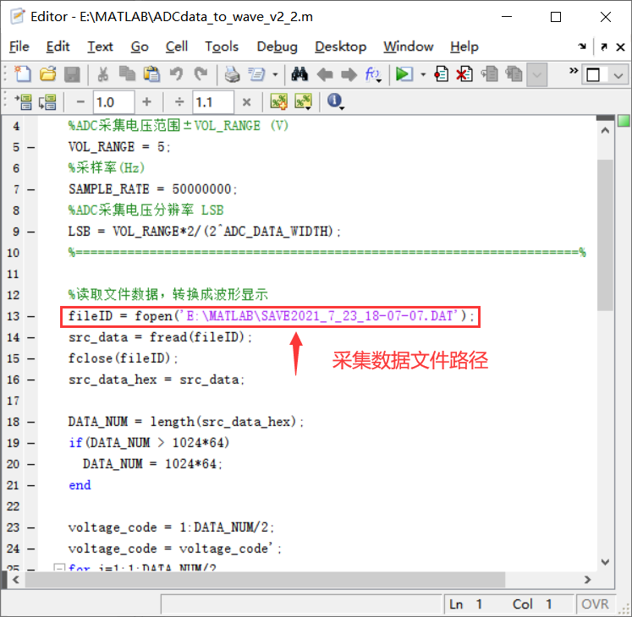Click the Paste clipboard icon
Image resolution: width=632 pixels, height=617 pixels.
[152, 74]
